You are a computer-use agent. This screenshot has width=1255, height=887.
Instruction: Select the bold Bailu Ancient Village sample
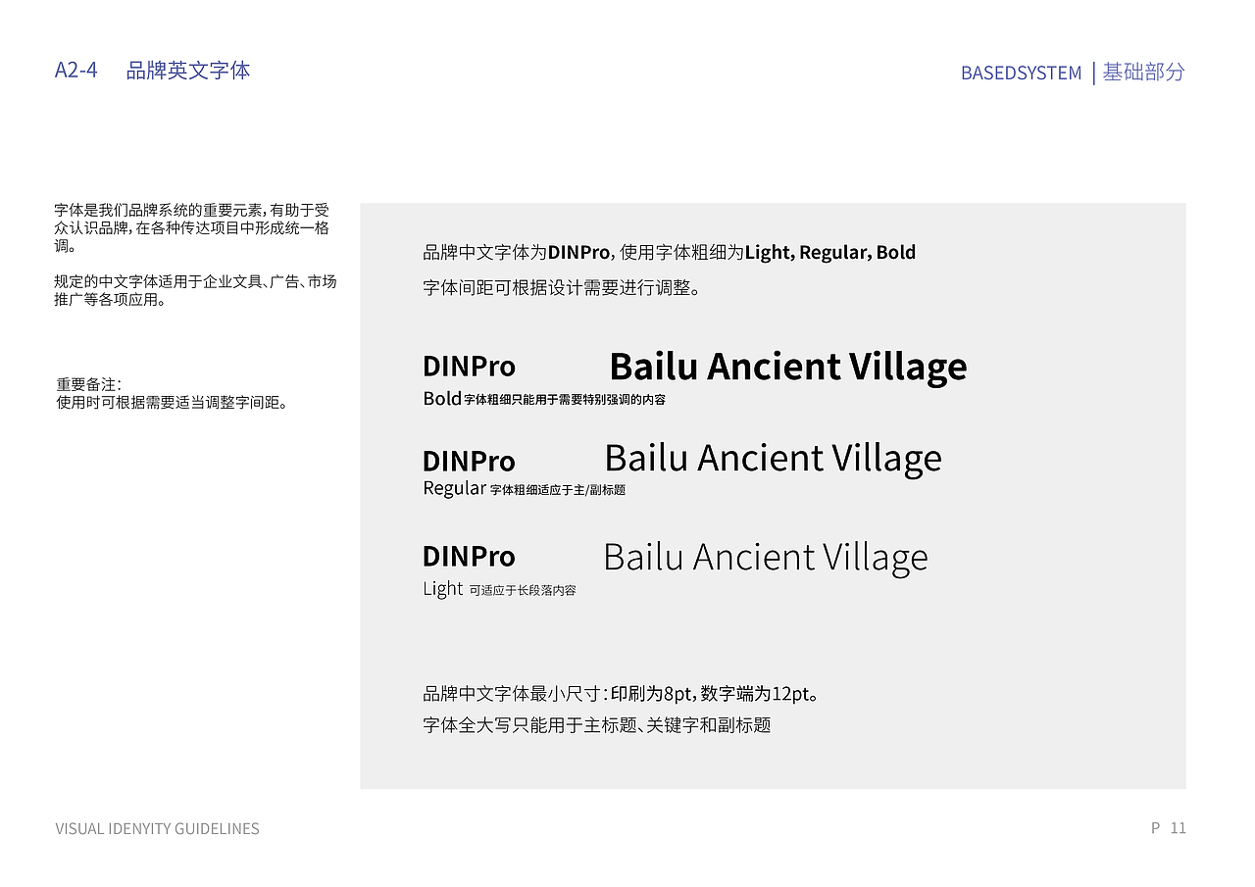point(787,367)
